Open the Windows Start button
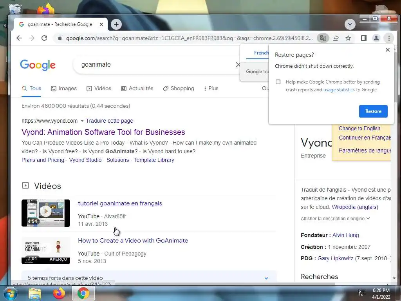This screenshot has height=301, width=401. [x=10, y=293]
